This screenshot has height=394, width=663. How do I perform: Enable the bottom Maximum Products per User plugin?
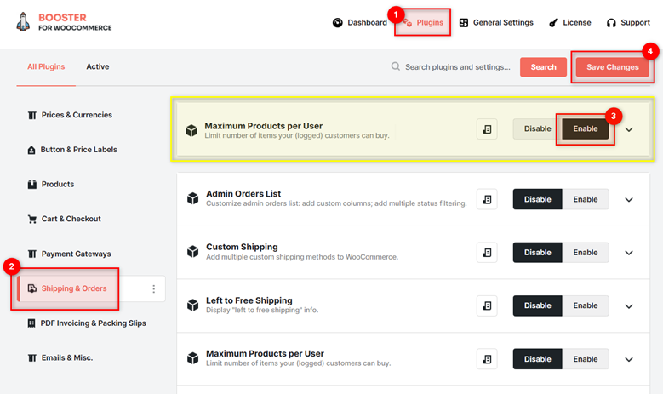[x=586, y=359]
